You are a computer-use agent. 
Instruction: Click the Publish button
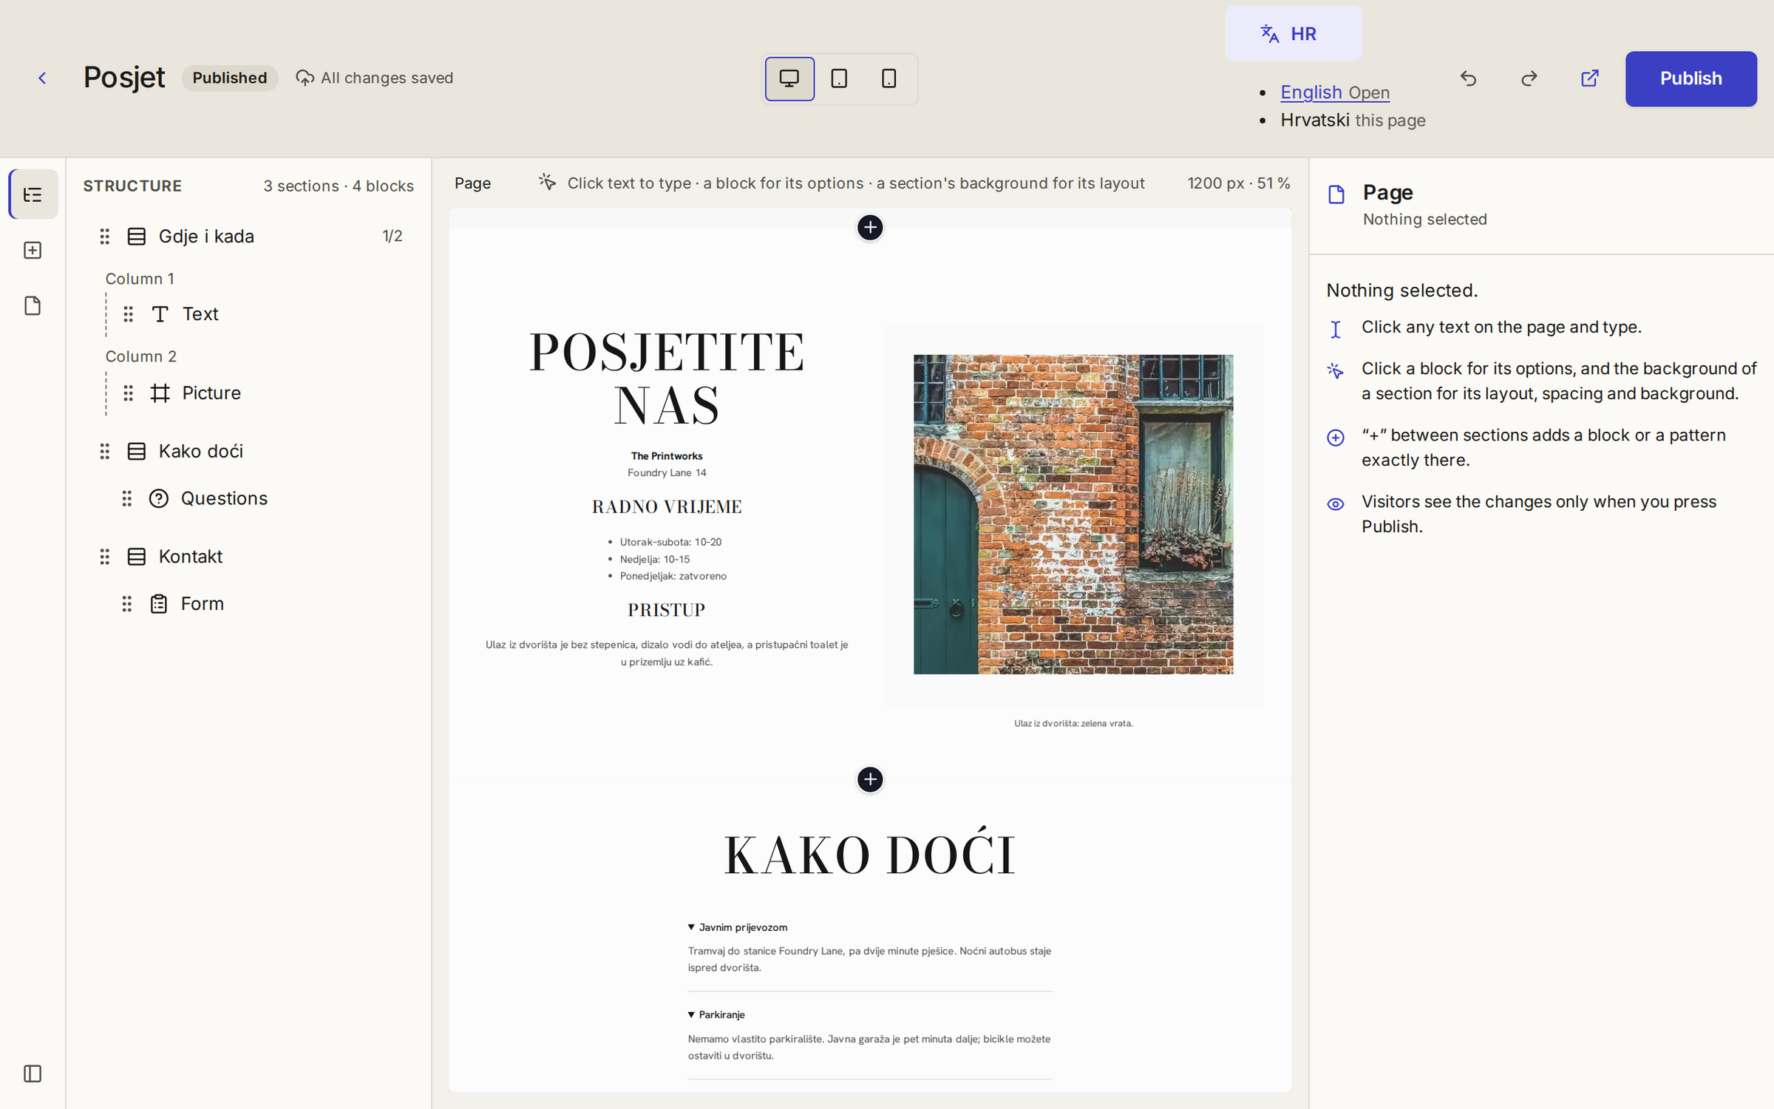(1690, 78)
